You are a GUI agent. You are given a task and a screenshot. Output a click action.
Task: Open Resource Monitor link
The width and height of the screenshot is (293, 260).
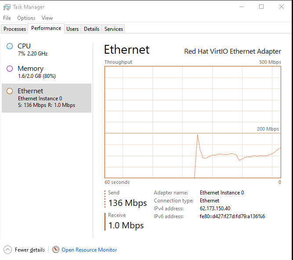[x=89, y=250]
